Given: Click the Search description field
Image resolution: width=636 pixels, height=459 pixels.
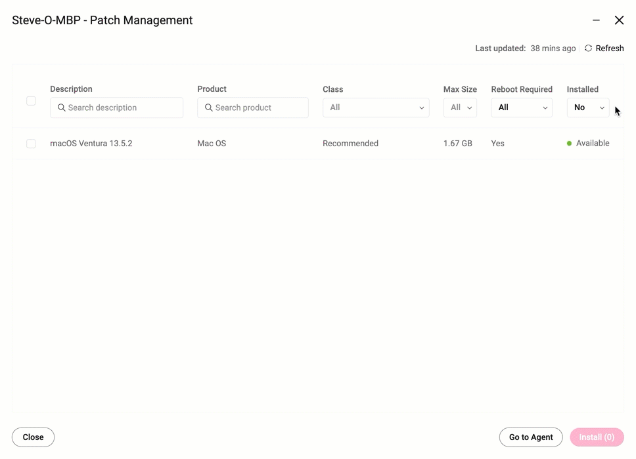Looking at the screenshot, I should pos(116,108).
